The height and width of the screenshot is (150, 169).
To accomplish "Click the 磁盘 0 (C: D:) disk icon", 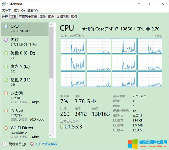I will pos(6,53).
